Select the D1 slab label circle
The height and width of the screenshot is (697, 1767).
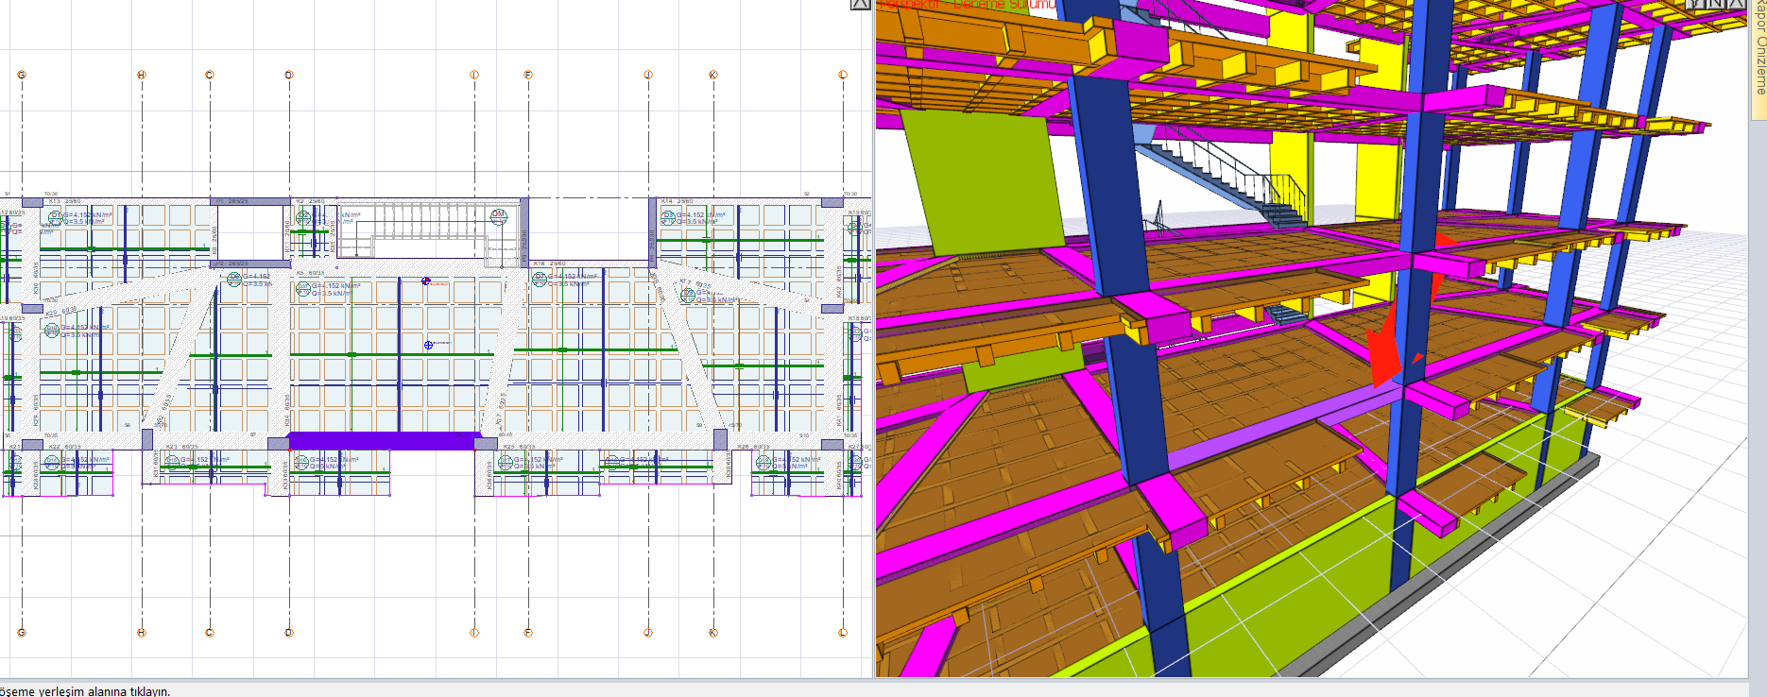pyautogui.click(x=56, y=216)
